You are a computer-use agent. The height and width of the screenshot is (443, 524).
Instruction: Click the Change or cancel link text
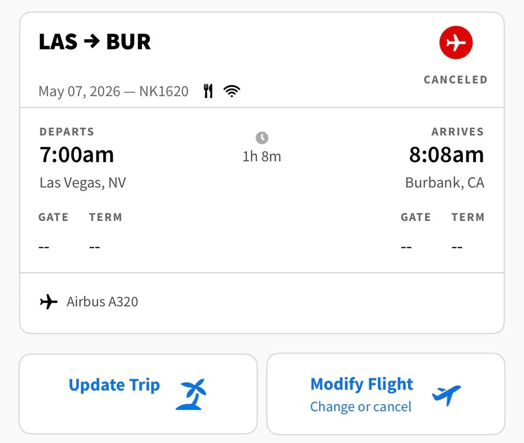pyautogui.click(x=361, y=407)
